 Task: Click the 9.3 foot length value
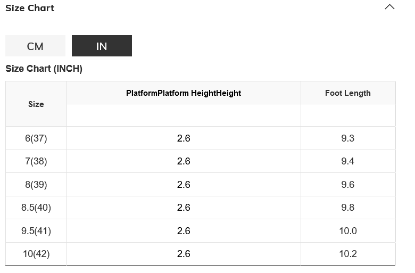[x=347, y=138]
